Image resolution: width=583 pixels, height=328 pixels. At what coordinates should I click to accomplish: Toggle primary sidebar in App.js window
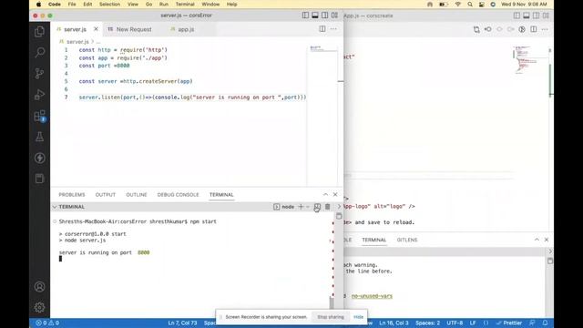517,15
